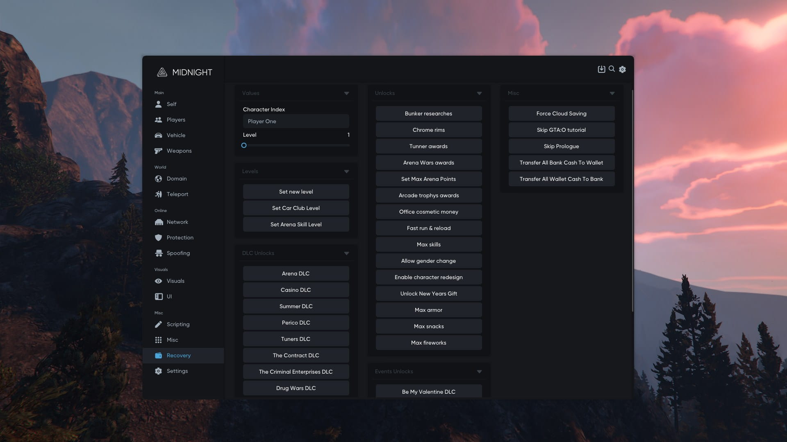This screenshot has width=787, height=442.
Task: Open the Teleport sidebar icon
Action: click(158, 194)
